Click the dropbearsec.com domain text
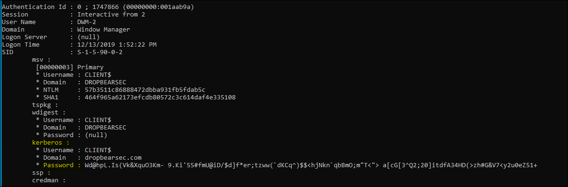Image resolution: width=568 pixels, height=187 pixels. (113, 157)
